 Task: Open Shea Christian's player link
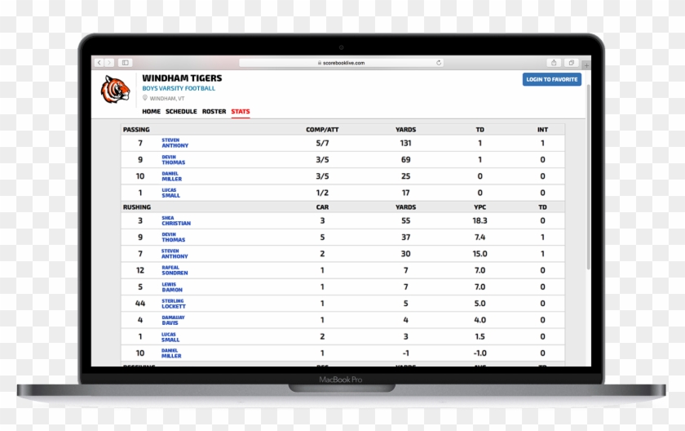click(175, 221)
